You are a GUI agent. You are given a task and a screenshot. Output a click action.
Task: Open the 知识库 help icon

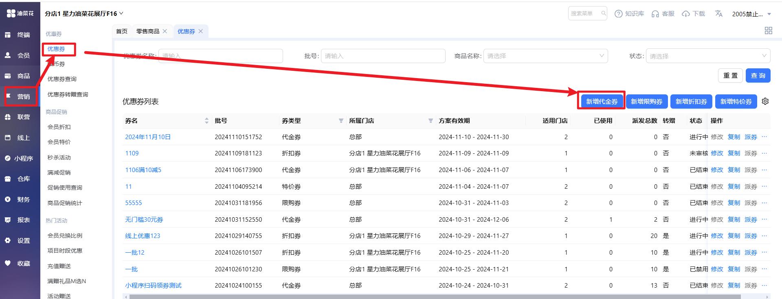click(x=618, y=14)
